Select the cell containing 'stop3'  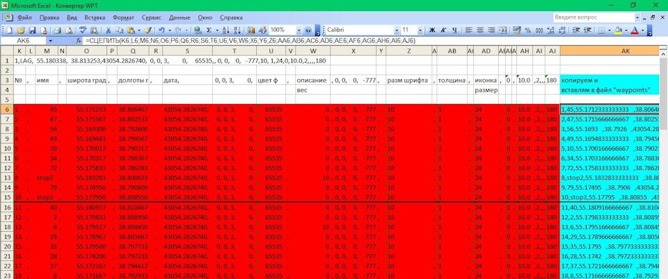point(47,198)
